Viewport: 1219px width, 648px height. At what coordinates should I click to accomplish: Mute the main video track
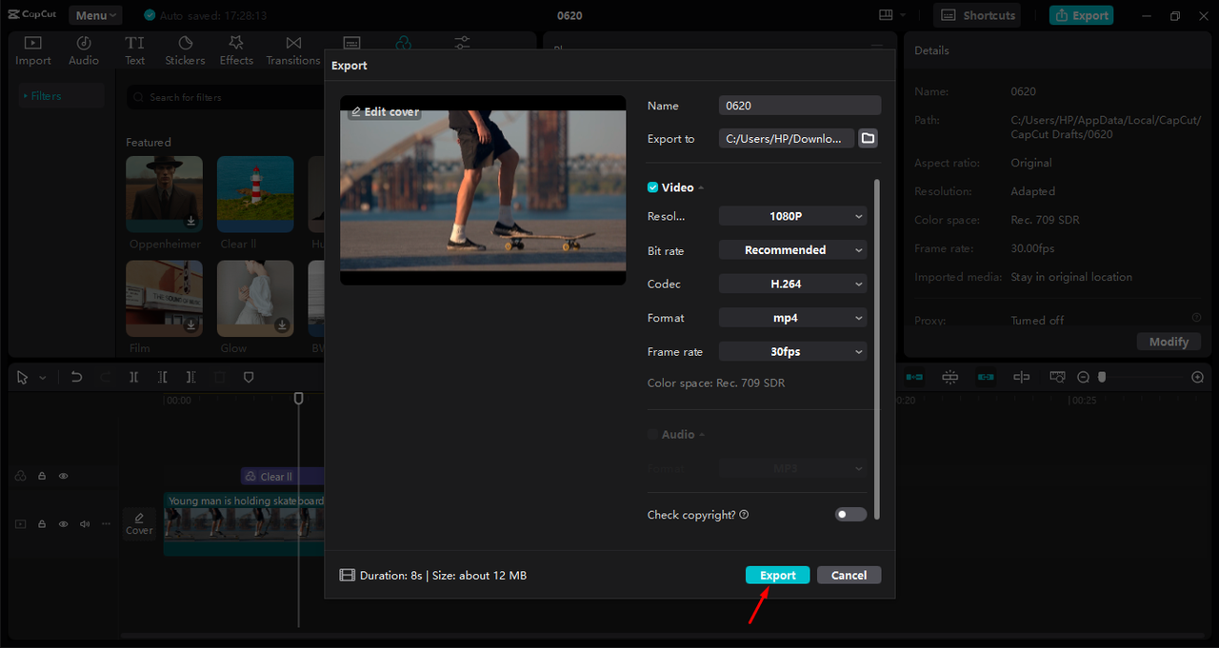click(x=85, y=524)
